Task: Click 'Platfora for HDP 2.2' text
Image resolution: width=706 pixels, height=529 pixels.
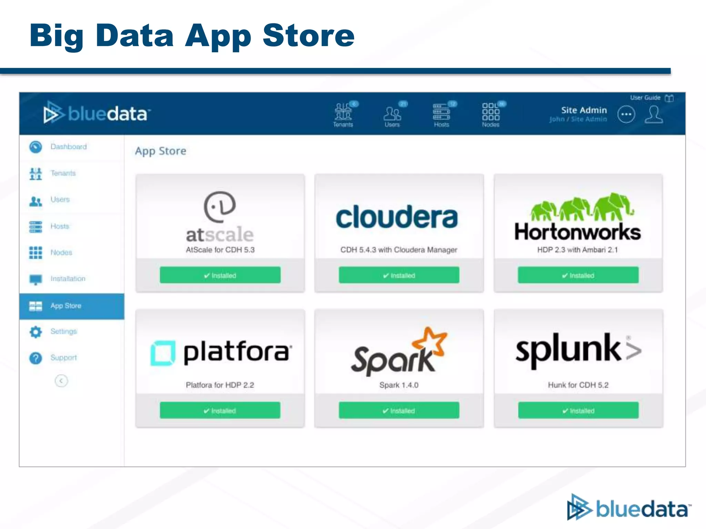Action: pos(220,385)
